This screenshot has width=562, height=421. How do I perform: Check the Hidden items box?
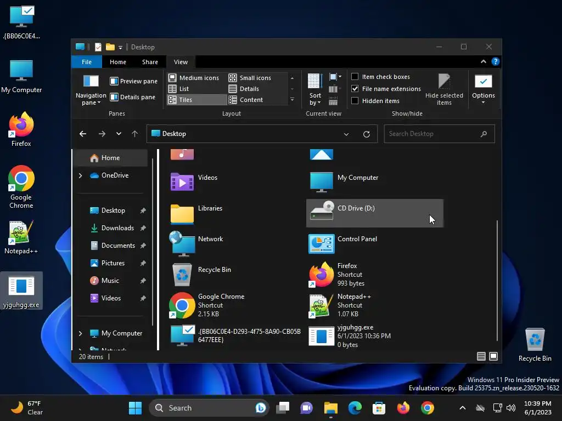point(355,101)
